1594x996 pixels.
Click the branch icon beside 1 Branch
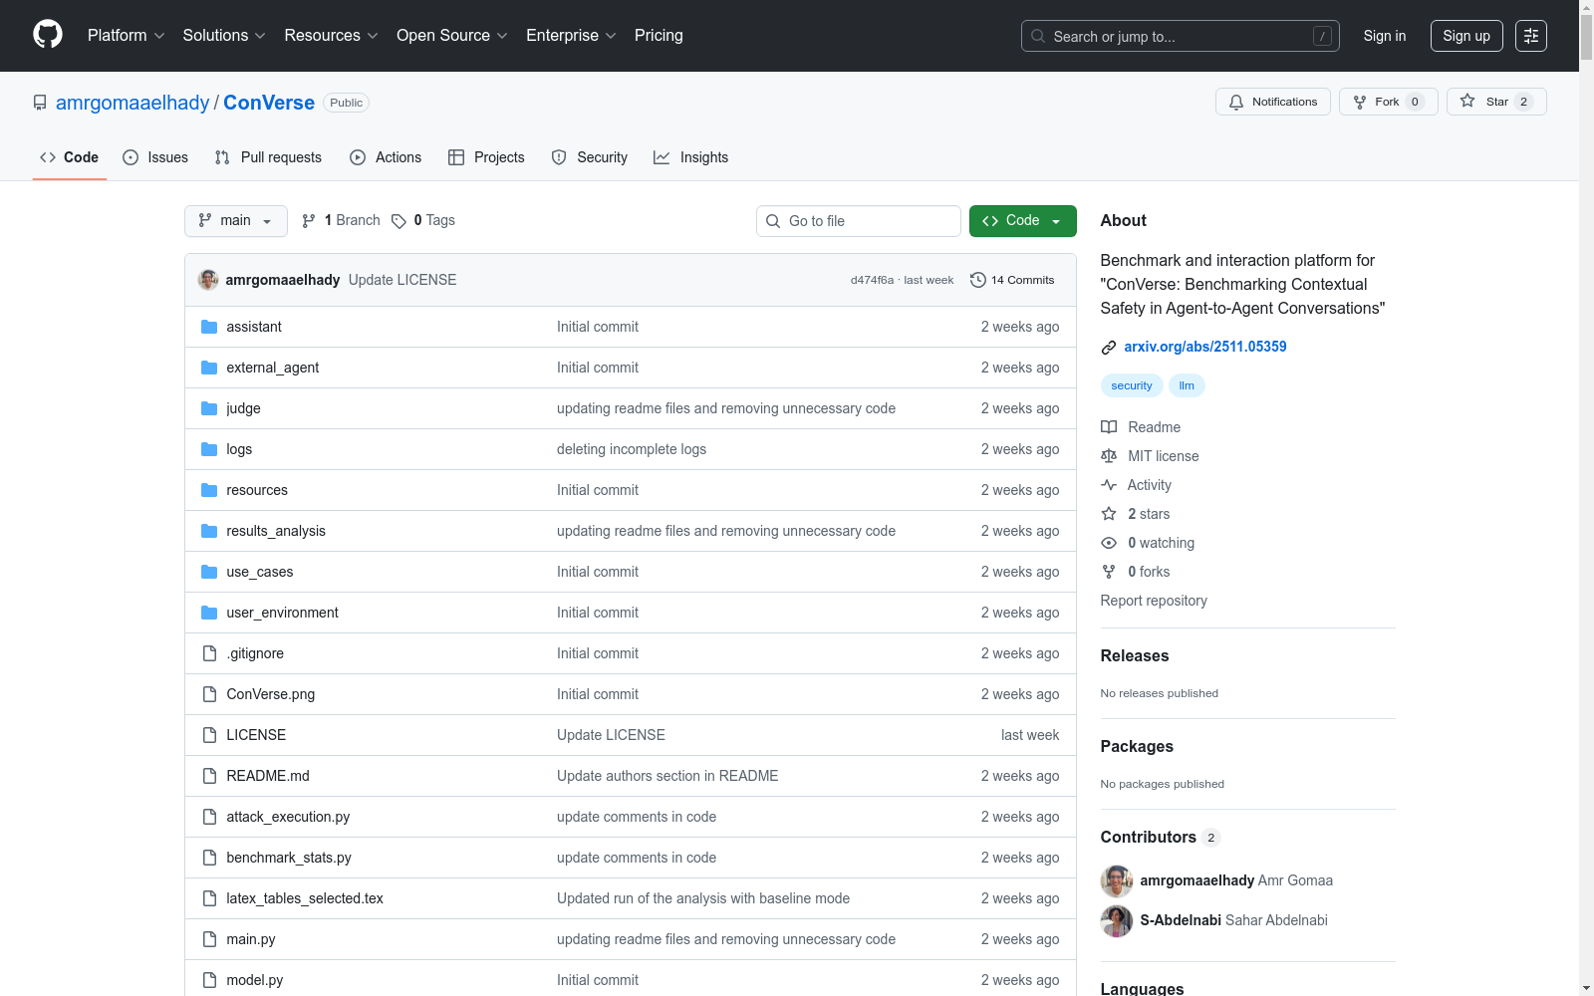point(309,221)
